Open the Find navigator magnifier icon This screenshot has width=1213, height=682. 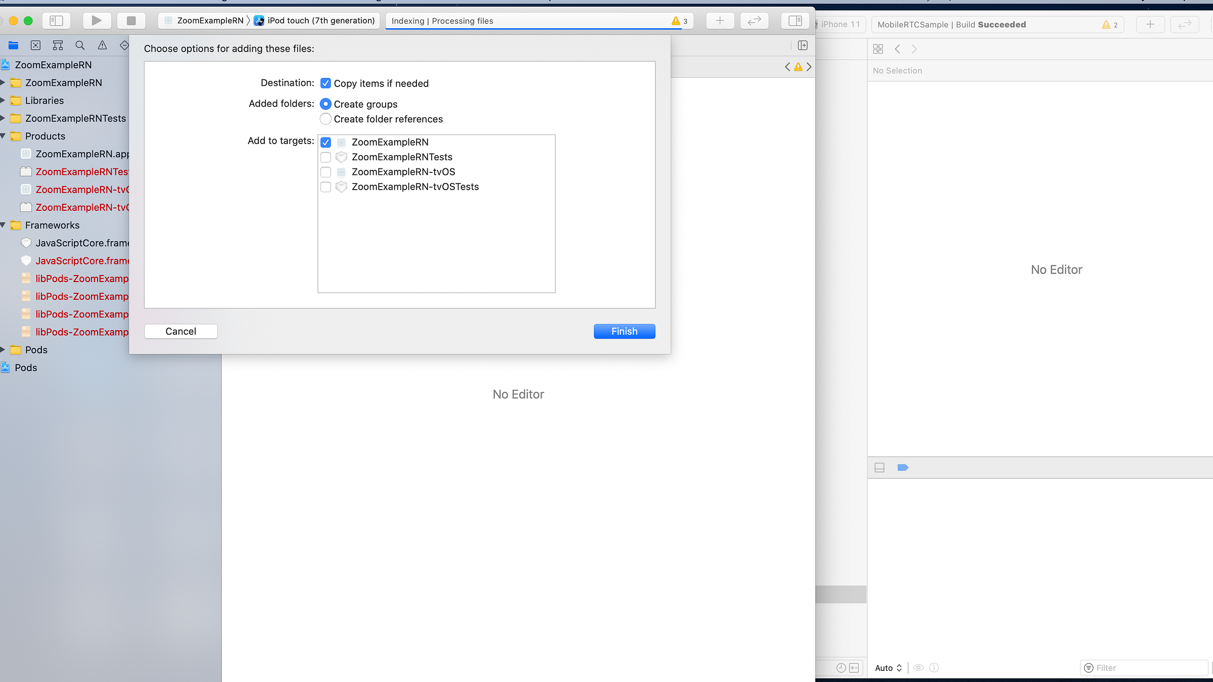coord(80,46)
